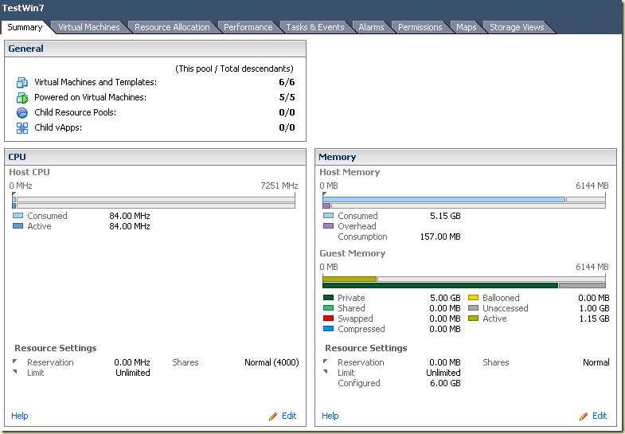Open the Permissions tab
This screenshot has width=625, height=434.
(x=420, y=27)
